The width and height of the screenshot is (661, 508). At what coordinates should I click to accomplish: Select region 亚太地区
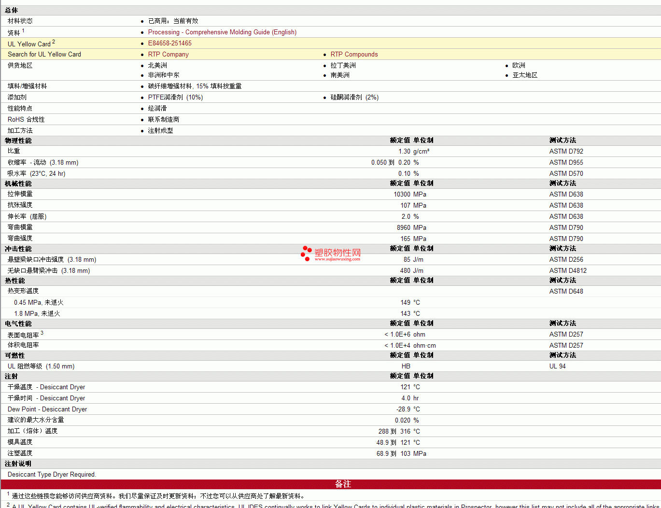[x=525, y=75]
